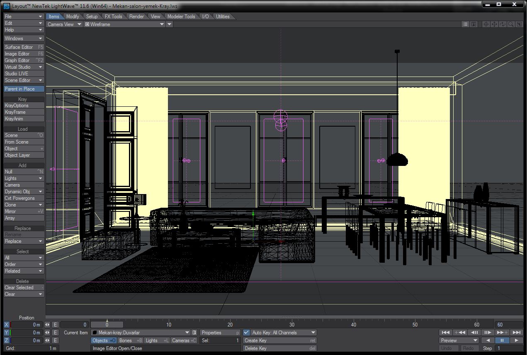Jump to the first frame

tap(446, 332)
